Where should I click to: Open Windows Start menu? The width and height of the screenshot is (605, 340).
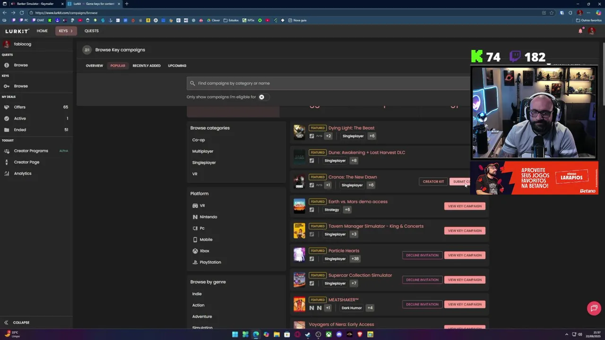click(235, 334)
